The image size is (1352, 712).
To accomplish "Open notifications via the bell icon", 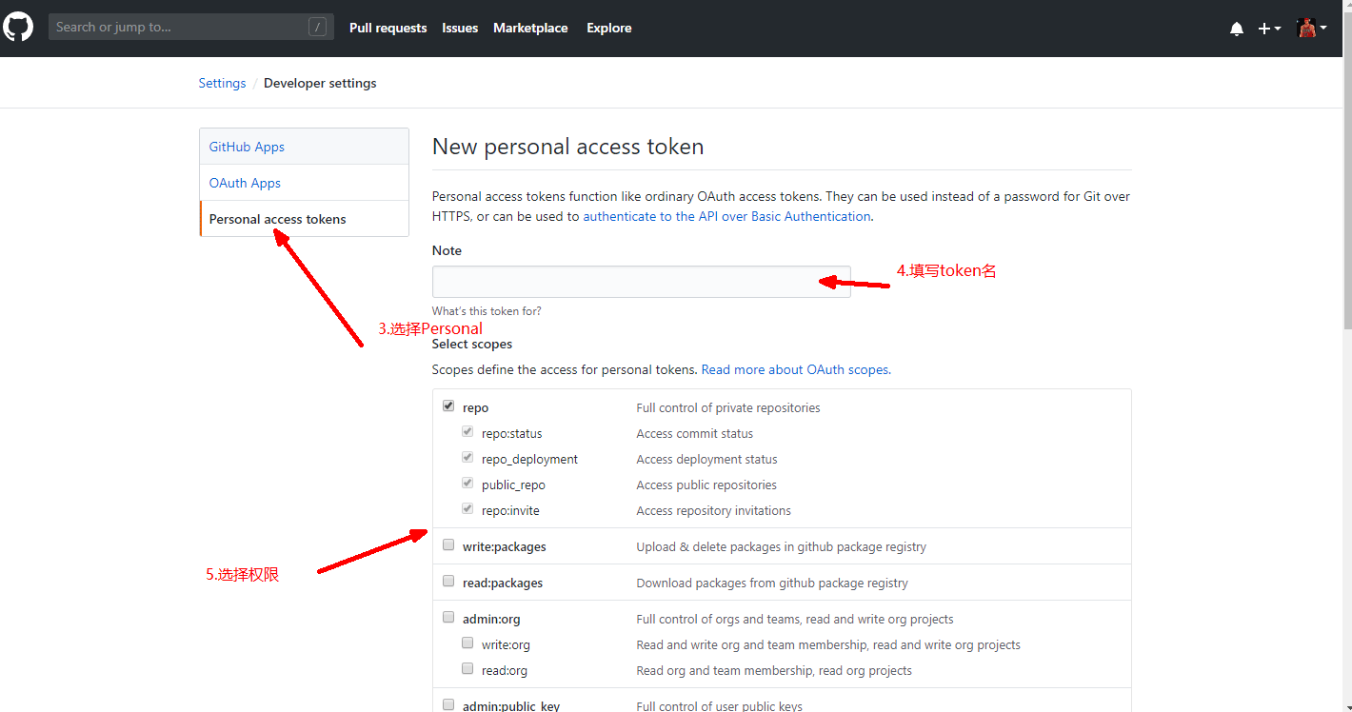I will point(1237,28).
